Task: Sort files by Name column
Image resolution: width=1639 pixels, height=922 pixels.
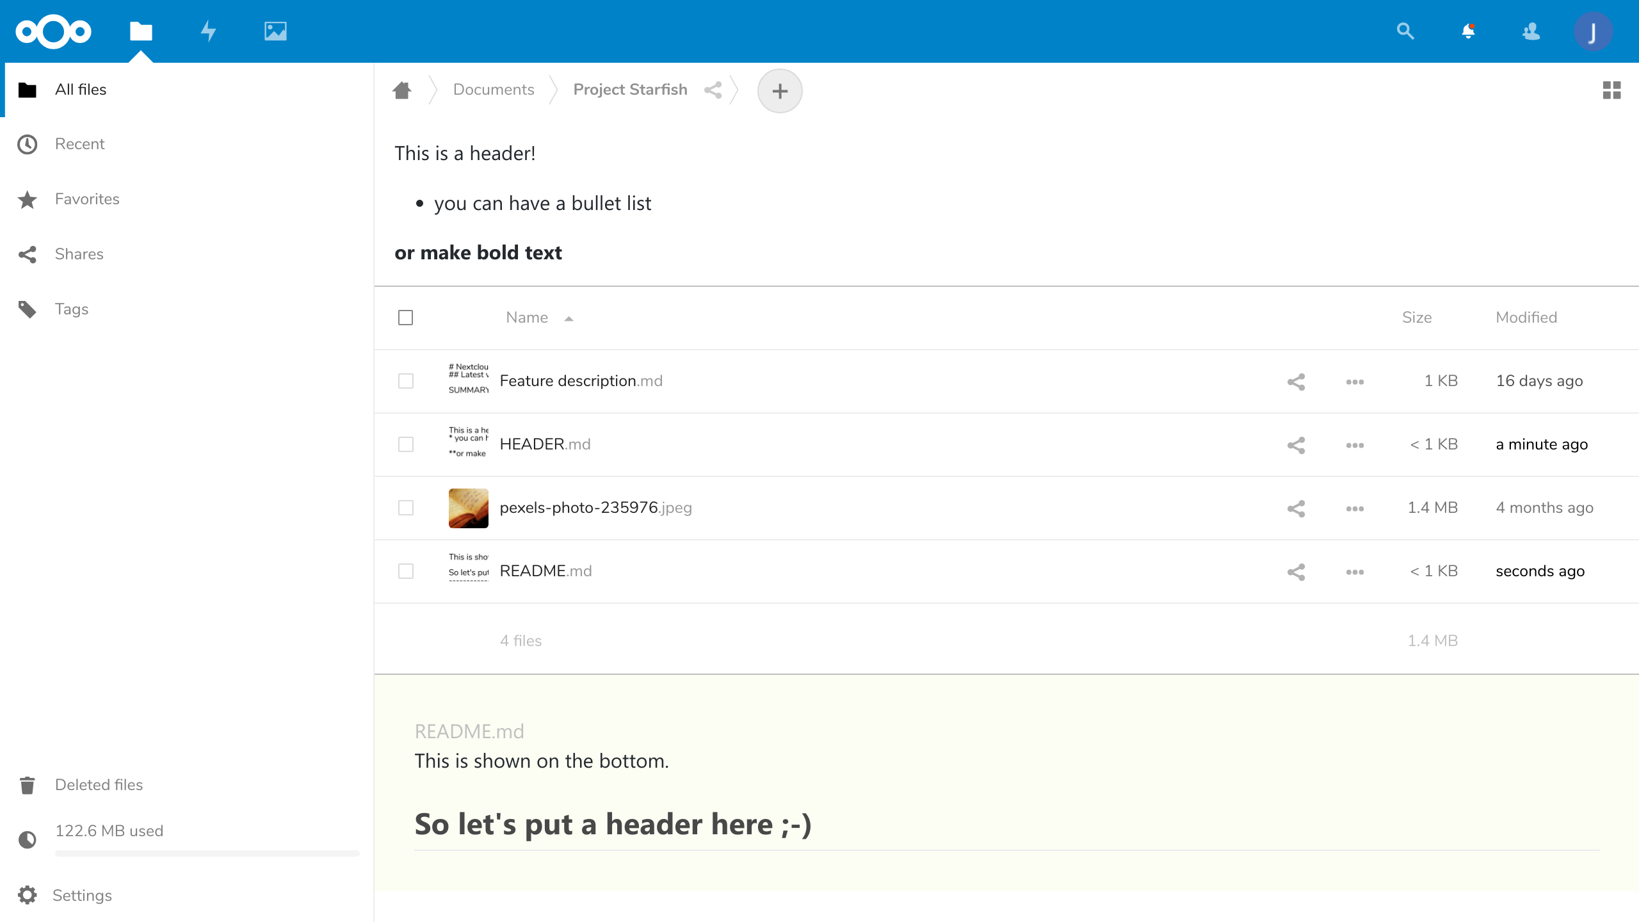Action: (x=527, y=318)
